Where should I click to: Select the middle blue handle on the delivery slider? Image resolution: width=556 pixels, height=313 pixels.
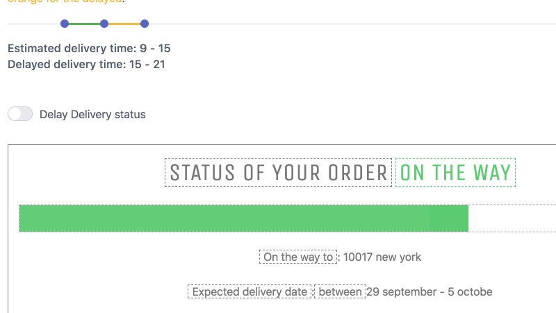click(104, 24)
